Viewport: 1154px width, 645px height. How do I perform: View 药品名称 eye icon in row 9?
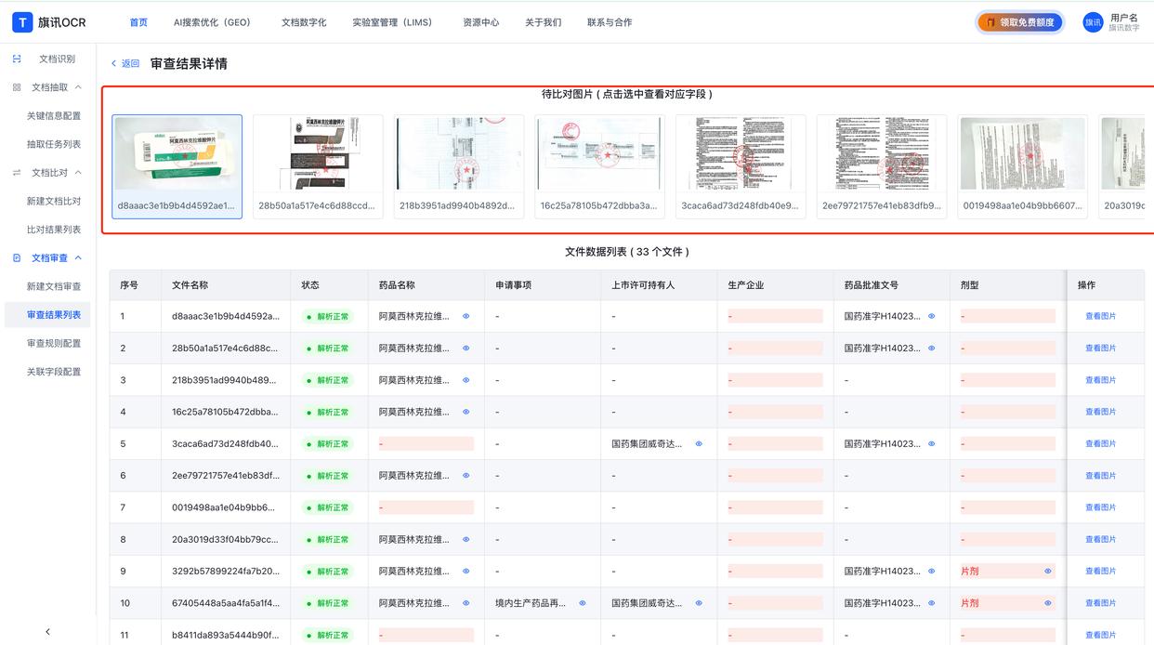pyautogui.click(x=466, y=571)
